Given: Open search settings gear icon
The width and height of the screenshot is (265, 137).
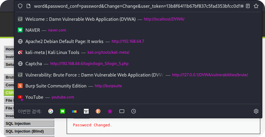Looking at the screenshot, I should pyautogui.click(x=256, y=111).
